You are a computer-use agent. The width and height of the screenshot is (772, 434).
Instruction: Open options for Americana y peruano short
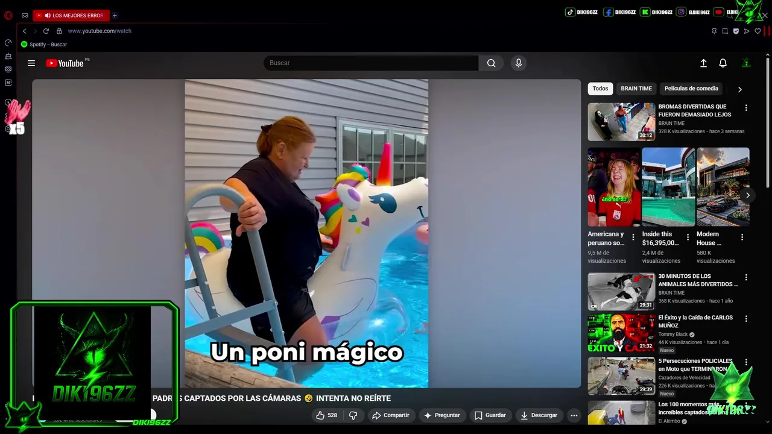(633, 237)
